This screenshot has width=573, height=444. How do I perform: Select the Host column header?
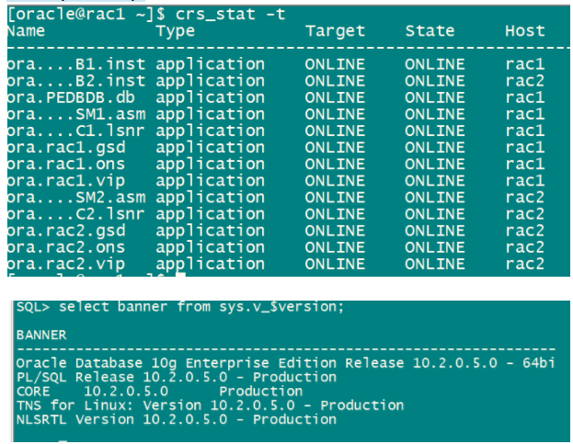(525, 30)
